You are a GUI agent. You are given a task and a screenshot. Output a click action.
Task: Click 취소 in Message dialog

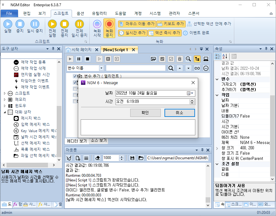pos(179,113)
